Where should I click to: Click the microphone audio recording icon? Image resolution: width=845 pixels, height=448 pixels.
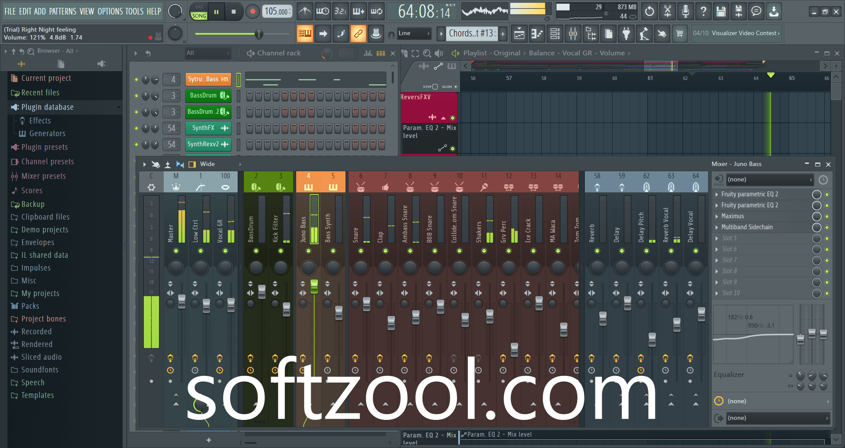(685, 11)
